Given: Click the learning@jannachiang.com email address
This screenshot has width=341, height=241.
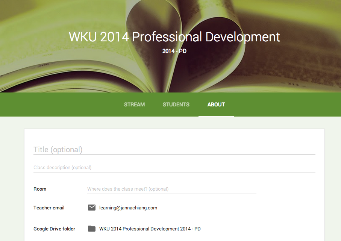Looking at the screenshot, I should click(x=128, y=208).
